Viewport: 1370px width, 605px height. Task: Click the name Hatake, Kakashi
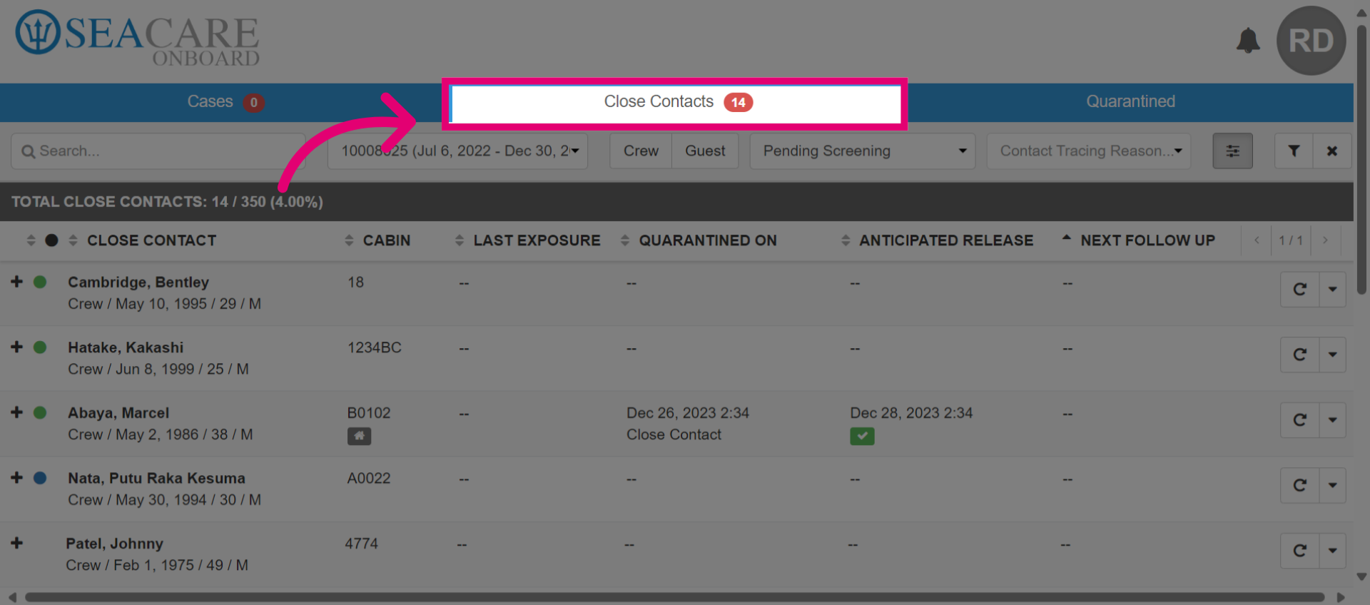[x=126, y=347]
